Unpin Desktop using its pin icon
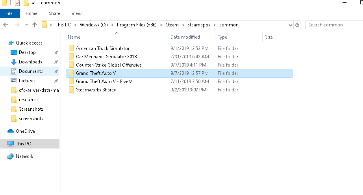363x195 pixels. pos(56,52)
